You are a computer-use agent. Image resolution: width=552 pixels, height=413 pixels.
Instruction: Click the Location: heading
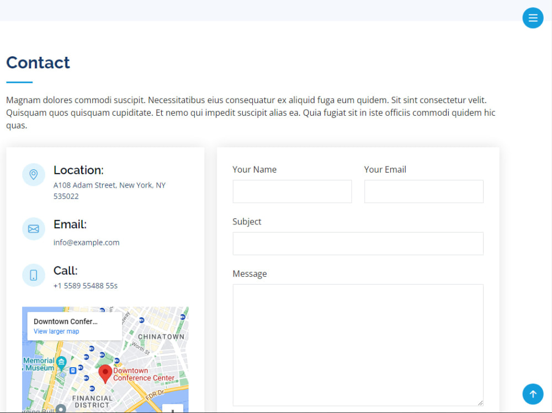pos(78,170)
